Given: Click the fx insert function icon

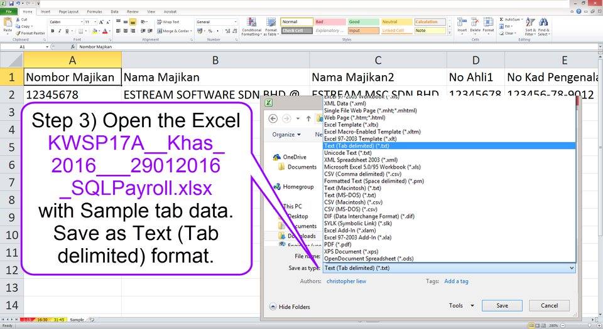Looking at the screenshot, I should [x=73, y=47].
